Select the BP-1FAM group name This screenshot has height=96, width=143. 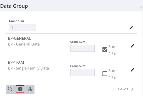click(x=16, y=62)
